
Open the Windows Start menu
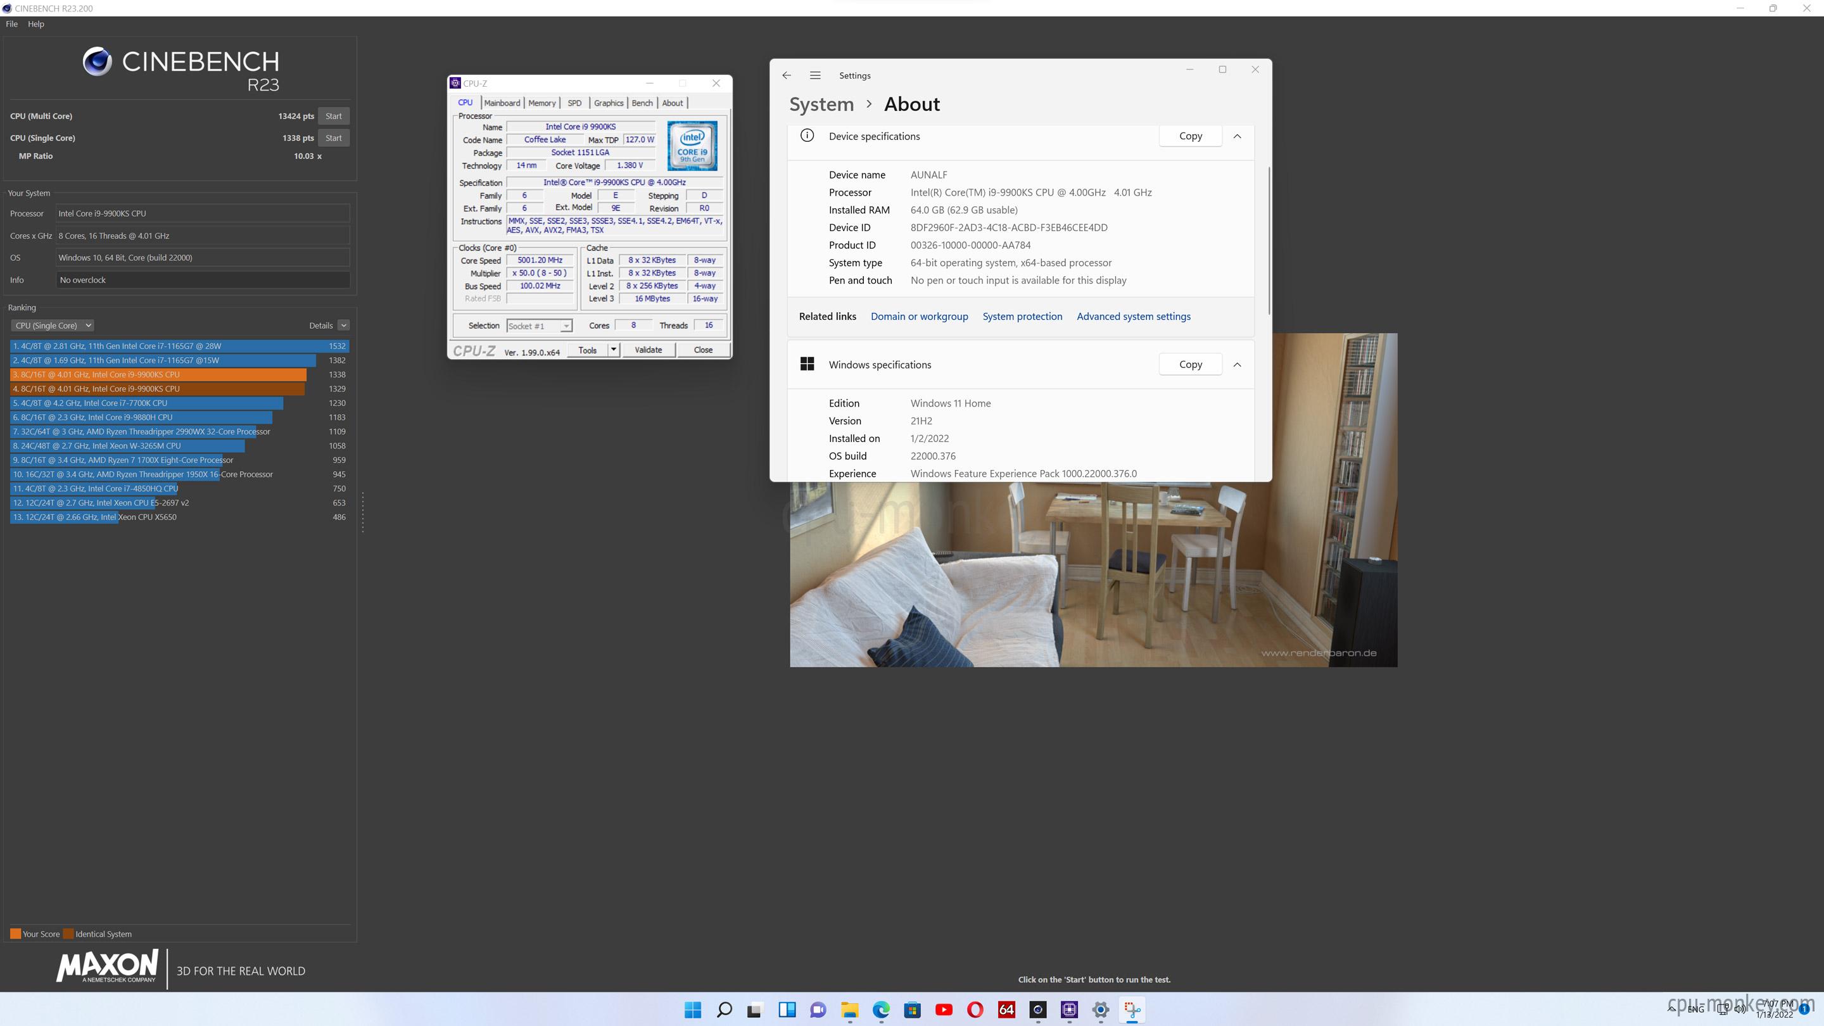(692, 1010)
